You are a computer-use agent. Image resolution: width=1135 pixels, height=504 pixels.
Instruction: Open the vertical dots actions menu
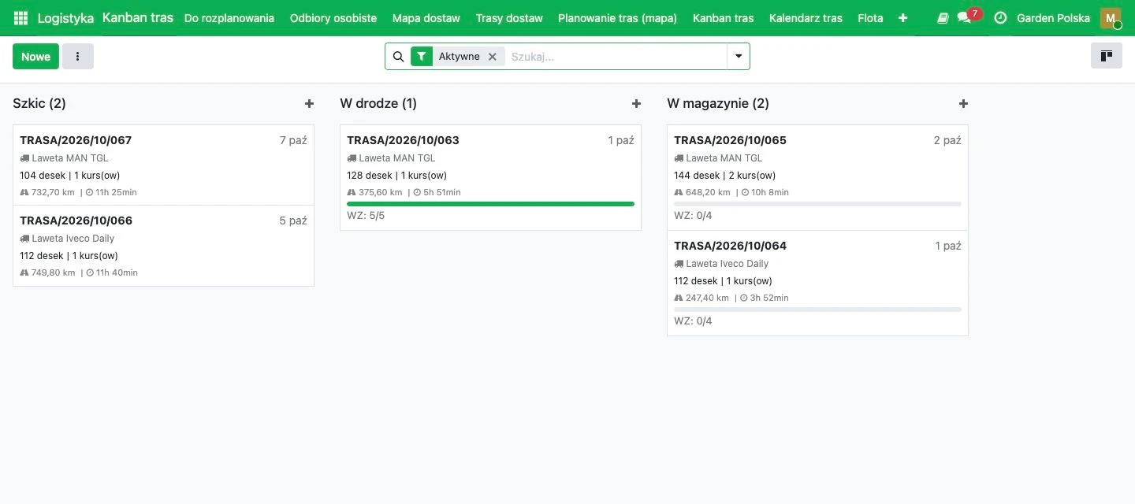pyautogui.click(x=78, y=57)
